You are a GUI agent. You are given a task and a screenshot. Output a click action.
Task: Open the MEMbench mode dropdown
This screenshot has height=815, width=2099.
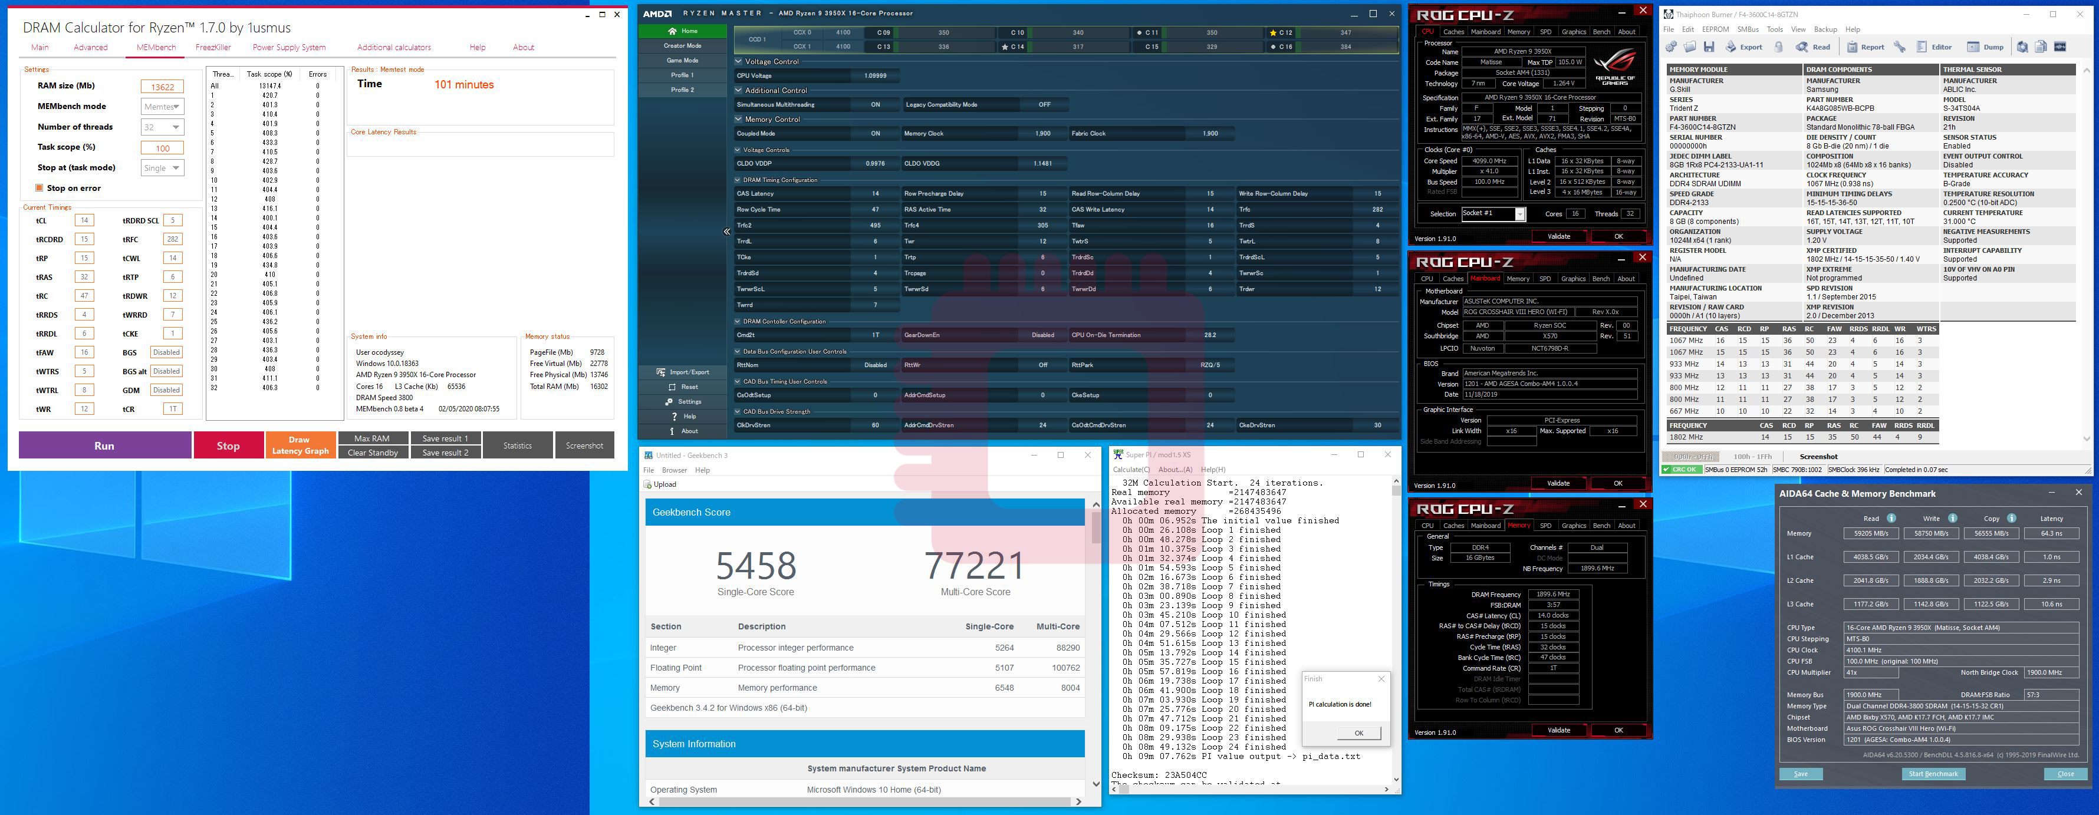[x=162, y=107]
